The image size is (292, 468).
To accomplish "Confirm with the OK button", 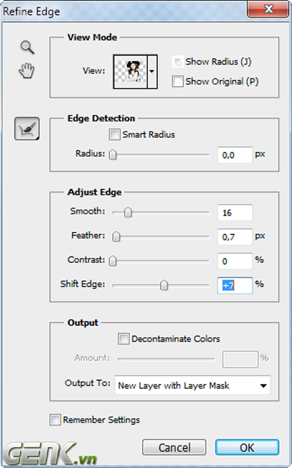I will click(247, 447).
